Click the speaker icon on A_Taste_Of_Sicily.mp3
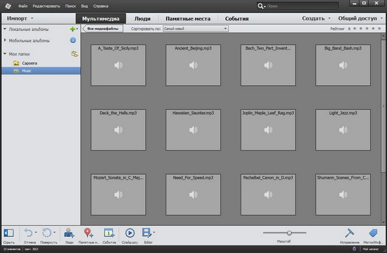Image resolution: width=387 pixels, height=253 pixels. pyautogui.click(x=119, y=65)
